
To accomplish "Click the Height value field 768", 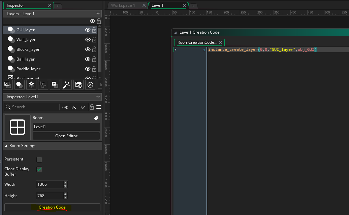I will [50, 196].
